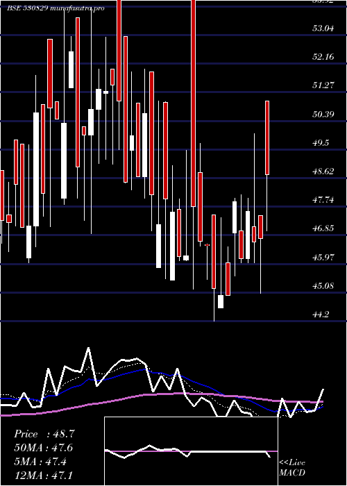This screenshot has width=347, height=486.
Task: Select the 53.04 price axis label
Action: [323, 28]
